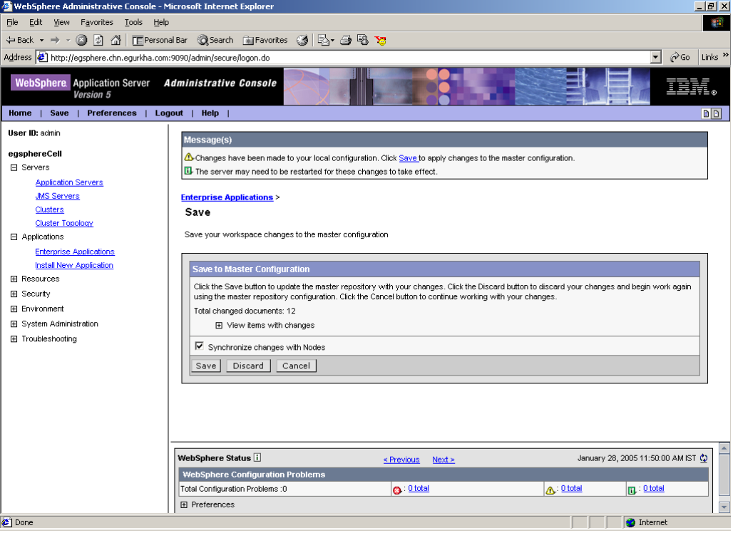
Task: Click the status pane scroll up arrow
Action: point(724,448)
